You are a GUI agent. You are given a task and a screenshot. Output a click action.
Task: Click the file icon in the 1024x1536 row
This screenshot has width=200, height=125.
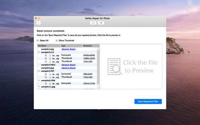[50, 84]
